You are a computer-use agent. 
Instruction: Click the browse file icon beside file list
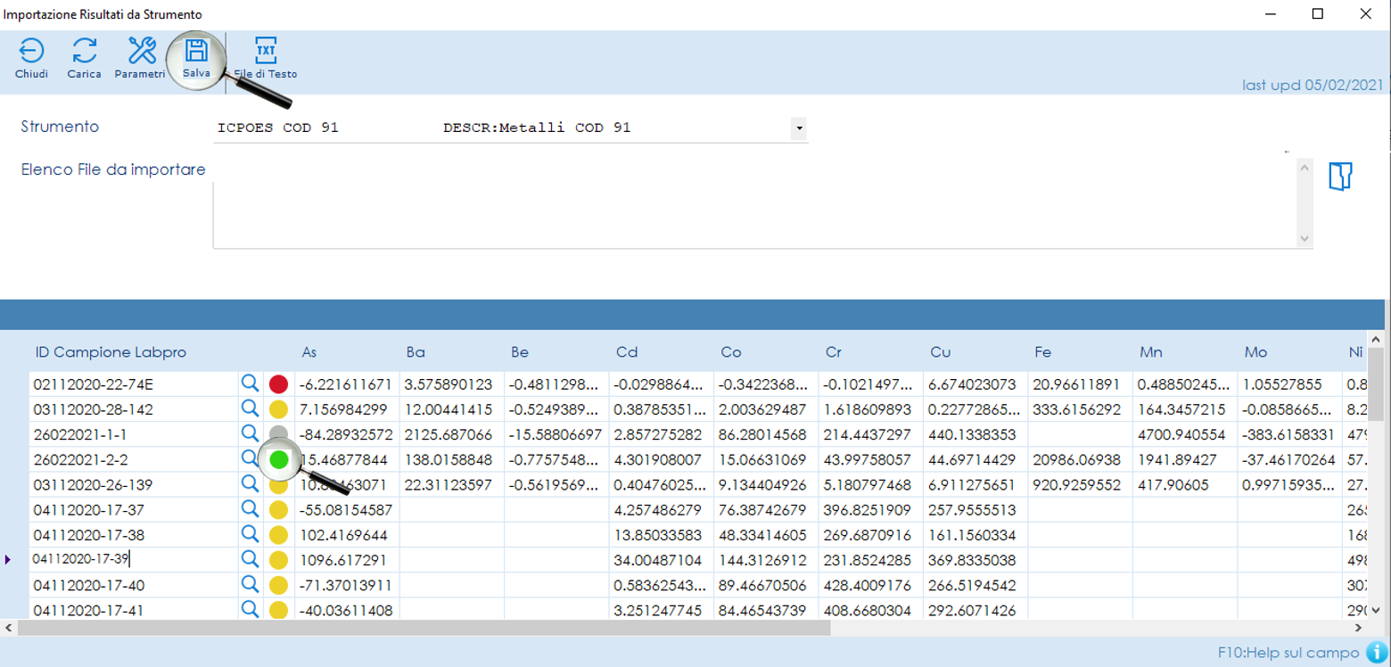pyautogui.click(x=1340, y=176)
